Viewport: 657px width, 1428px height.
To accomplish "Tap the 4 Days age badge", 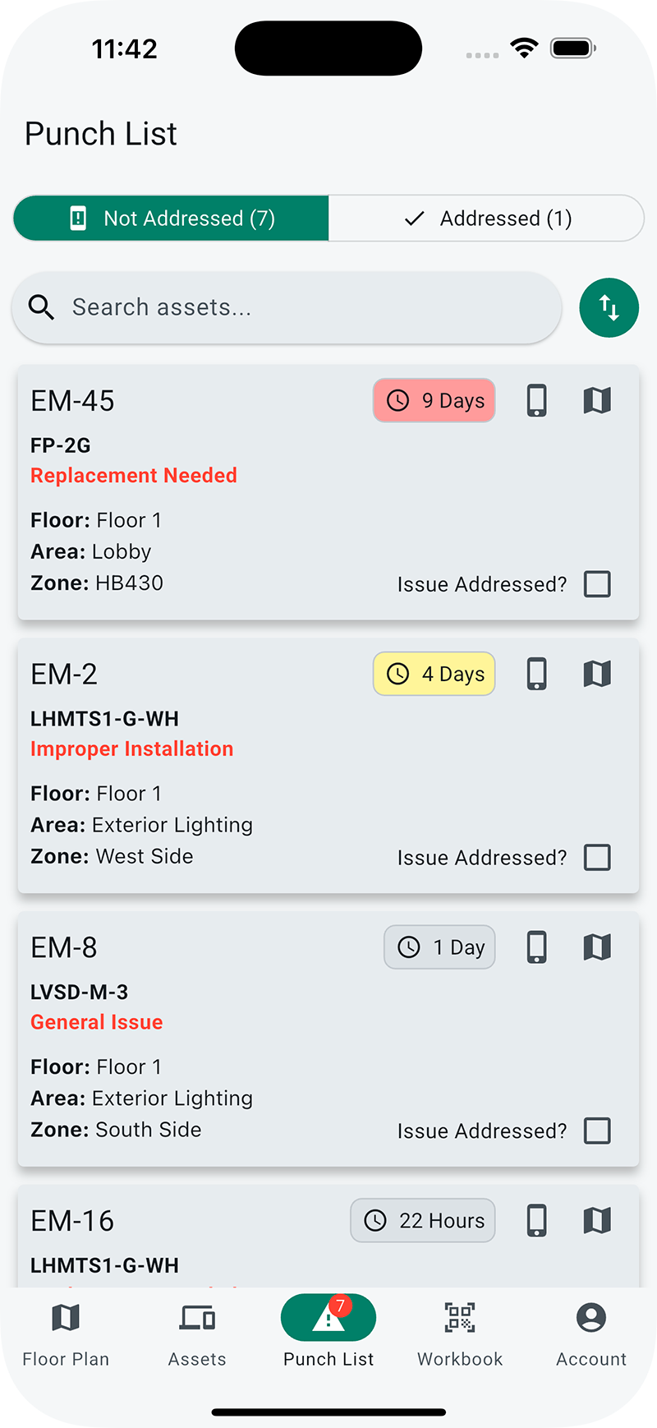I will [434, 674].
